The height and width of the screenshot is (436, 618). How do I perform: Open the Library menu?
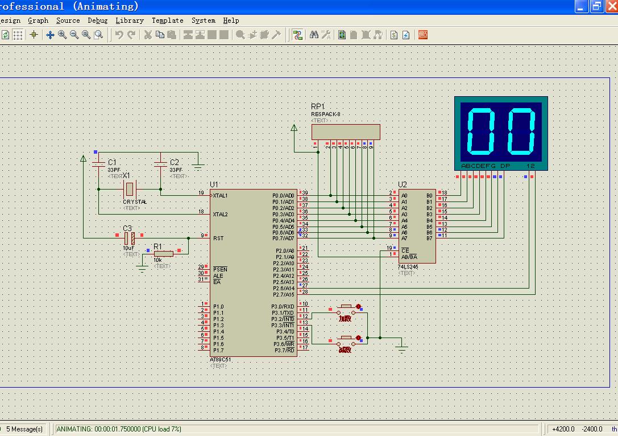click(x=129, y=20)
